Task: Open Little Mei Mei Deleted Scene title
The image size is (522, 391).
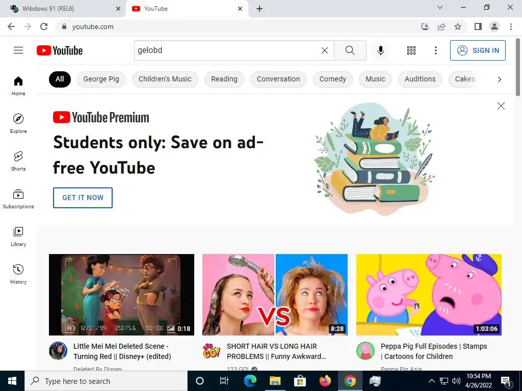Action: pos(122,351)
